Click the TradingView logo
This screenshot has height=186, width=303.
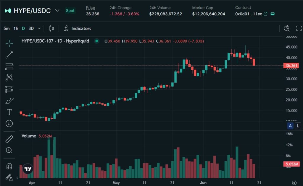[28, 169]
